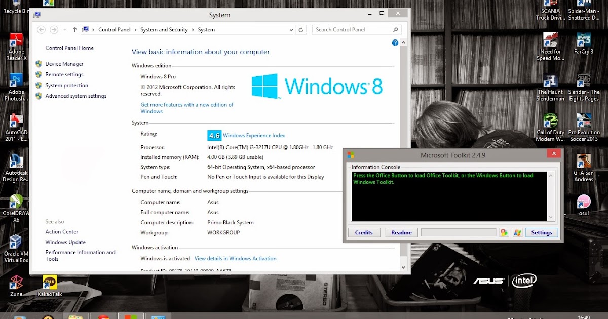Open the Pro Evolution Soccer 2013 shortcut
608x319 pixels.
pyautogui.click(x=583, y=128)
